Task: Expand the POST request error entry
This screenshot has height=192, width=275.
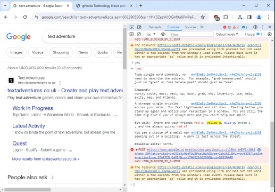Action: pos(137,150)
